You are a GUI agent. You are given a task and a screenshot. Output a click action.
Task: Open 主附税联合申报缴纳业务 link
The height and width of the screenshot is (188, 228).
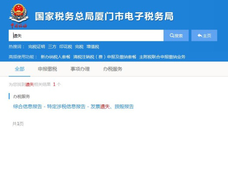162,57
